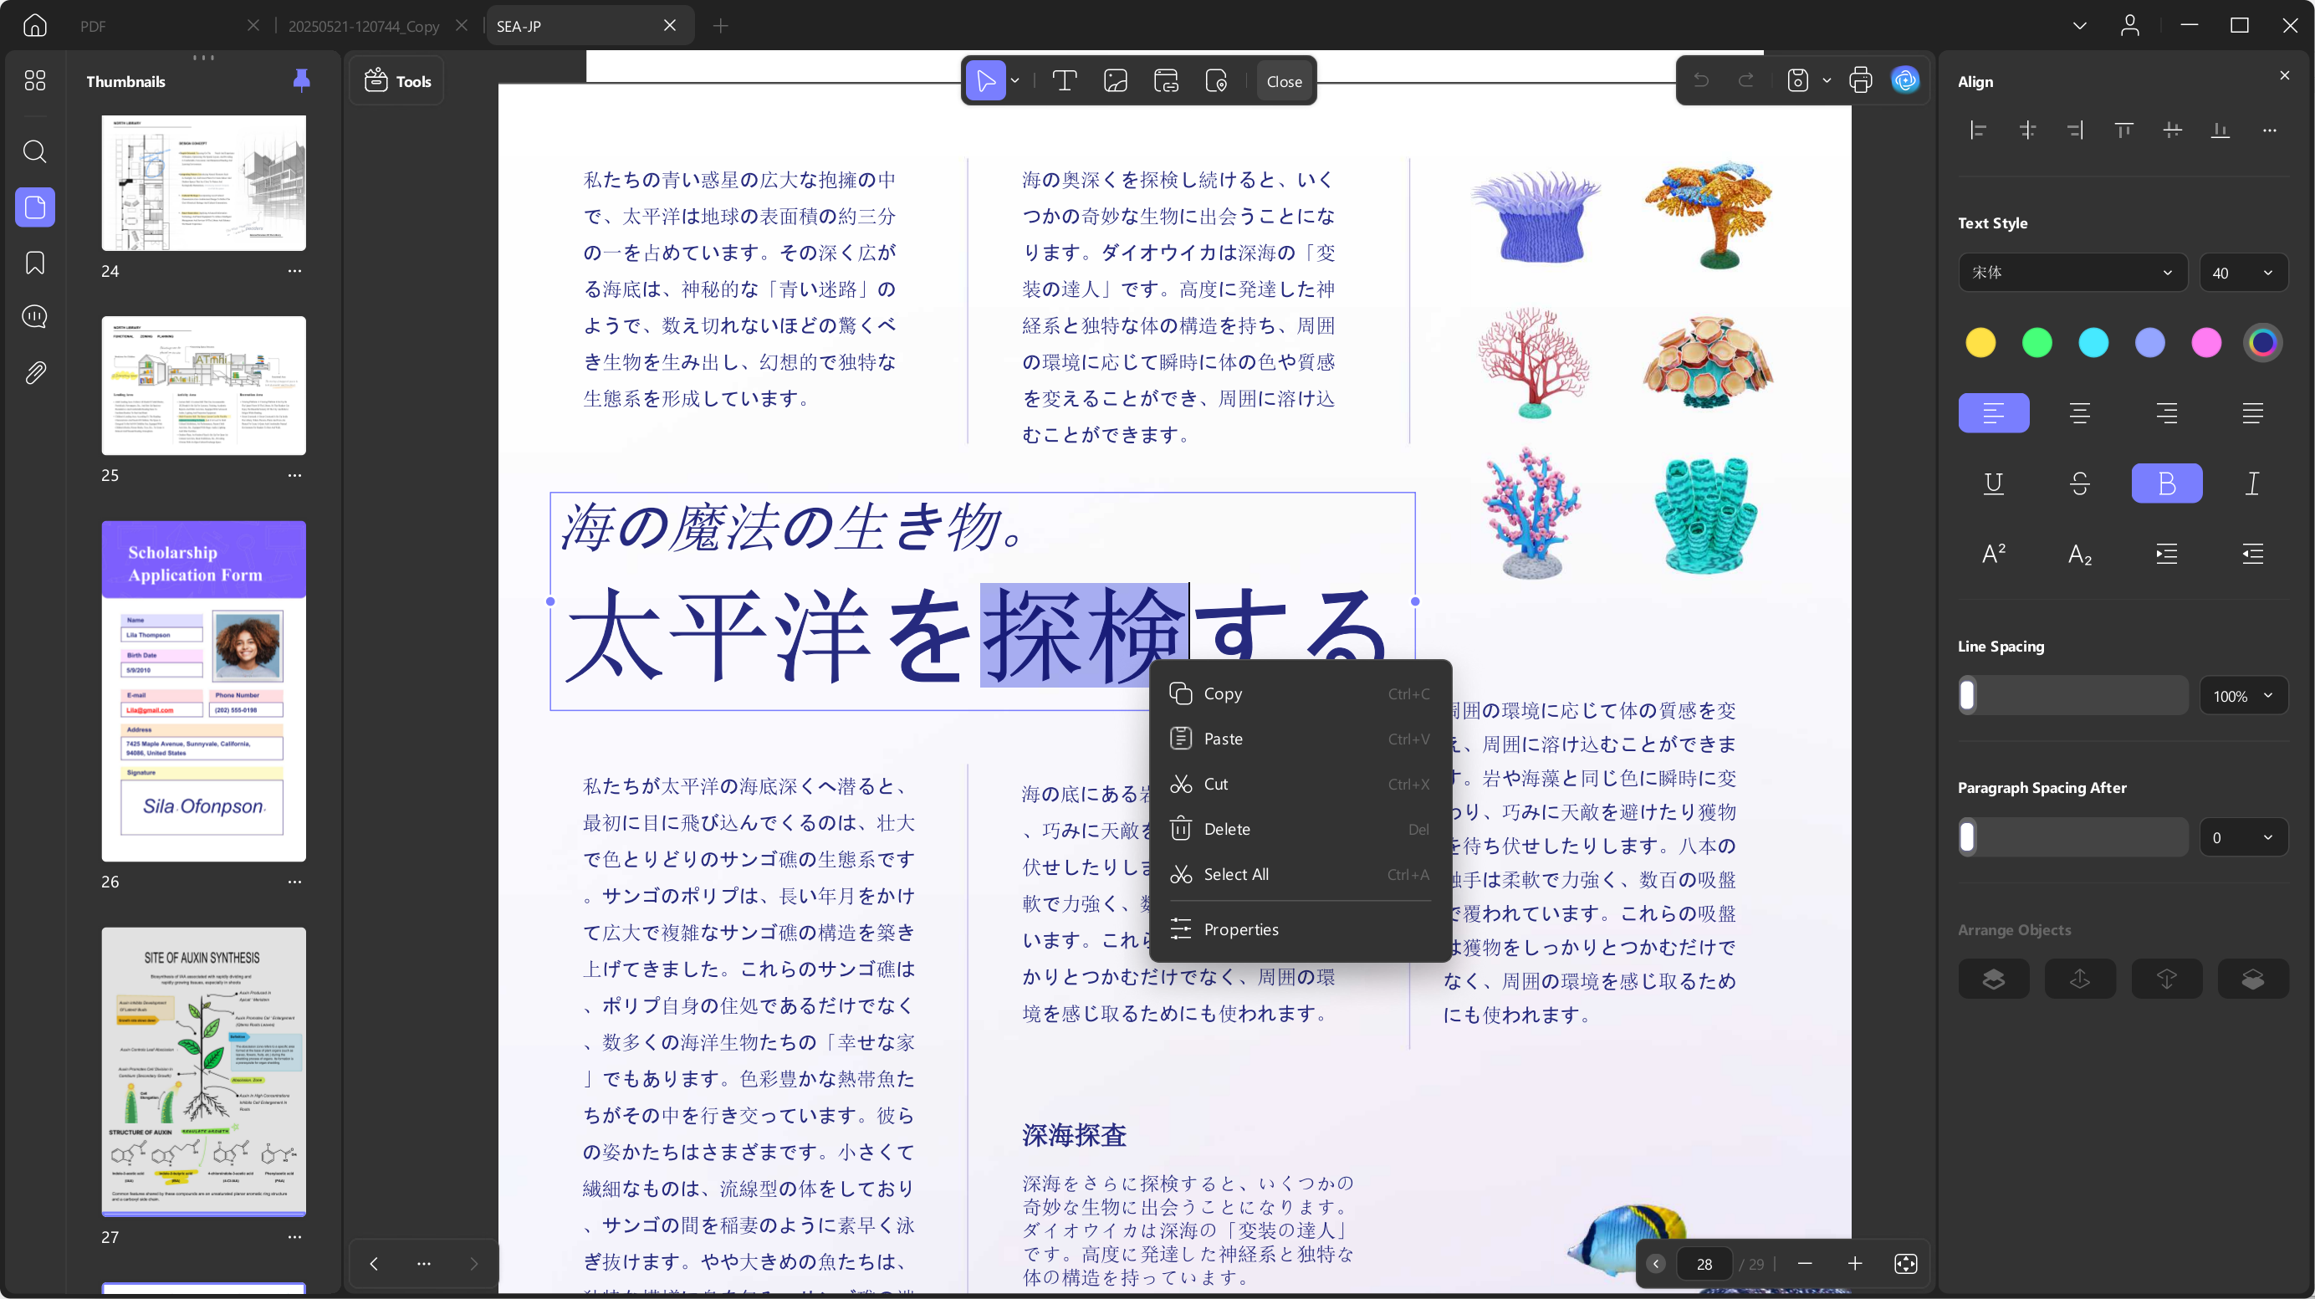Open the bookmarks panel icon

34,263
